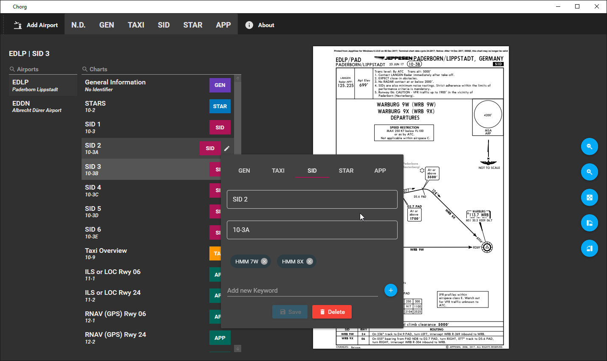Viewport: 607px width, 361px height.
Task: Filter charts by N.D. tab
Action: click(x=79, y=25)
